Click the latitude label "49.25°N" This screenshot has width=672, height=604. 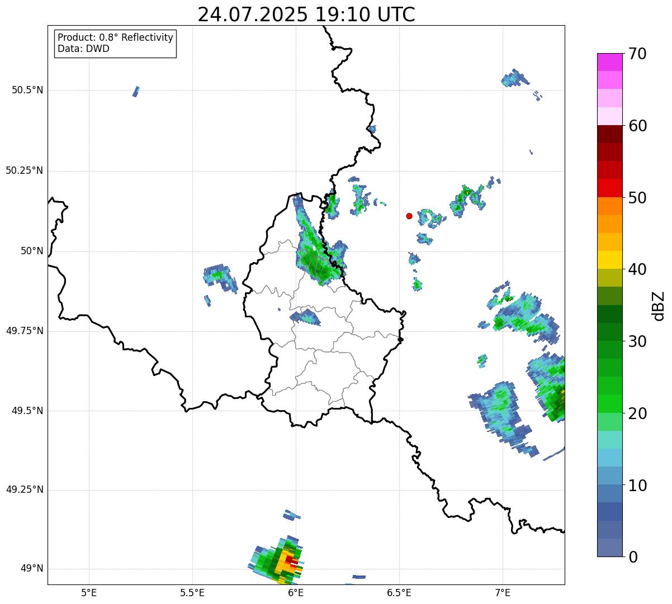point(25,489)
